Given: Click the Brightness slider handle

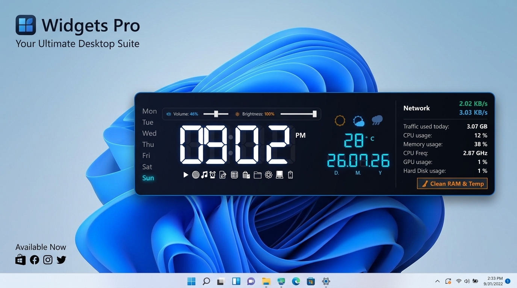Looking at the screenshot, I should [314, 114].
